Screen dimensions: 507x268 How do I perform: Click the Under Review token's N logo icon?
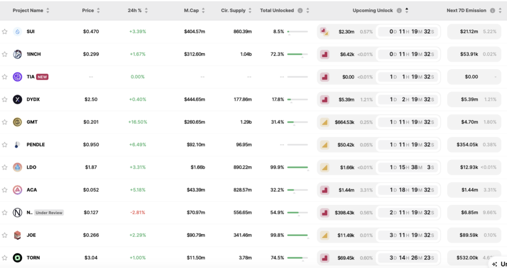pyautogui.click(x=17, y=213)
